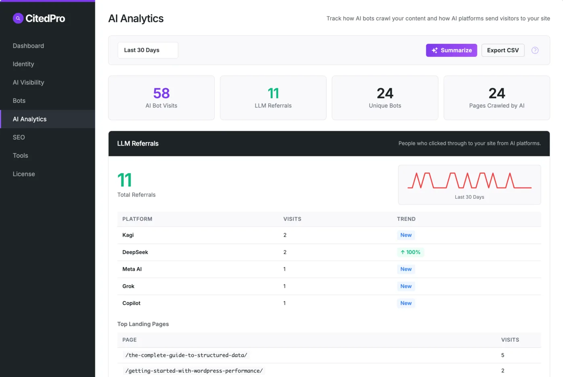Export data with Export CSV button

pyautogui.click(x=503, y=50)
